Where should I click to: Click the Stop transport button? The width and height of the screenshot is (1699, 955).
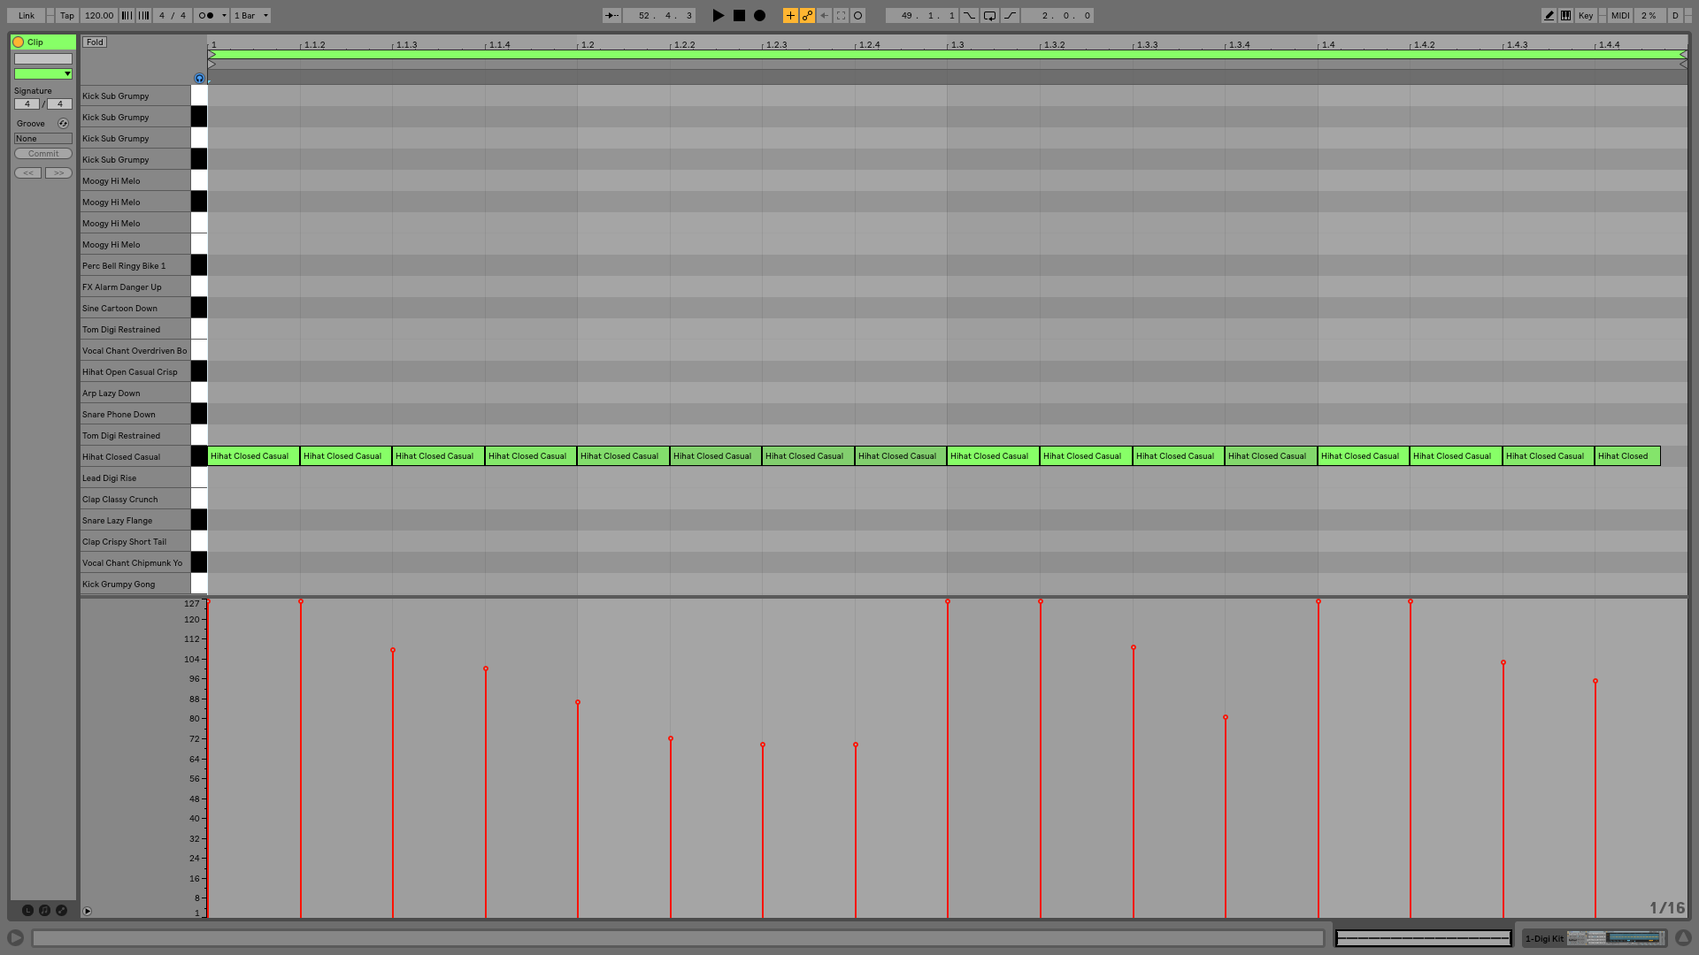(739, 15)
